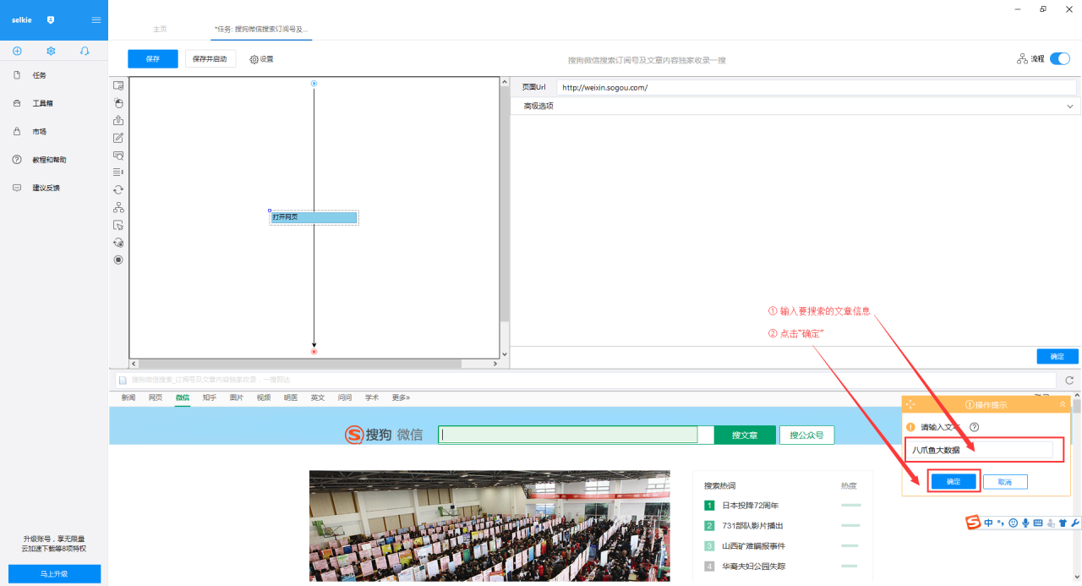Image resolution: width=1082 pixels, height=586 pixels.
Task: Open 工具箱 in the left sidebar
Action: (43, 103)
